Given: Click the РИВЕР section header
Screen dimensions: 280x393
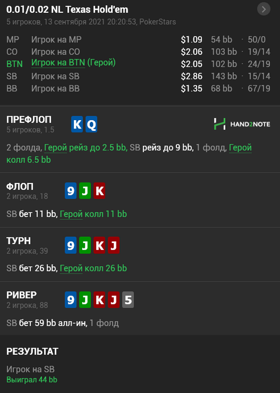Looking at the screenshot, I should click(x=21, y=295).
